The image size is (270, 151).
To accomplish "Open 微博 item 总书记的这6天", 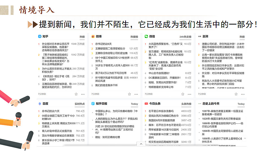I will point(103,44).
